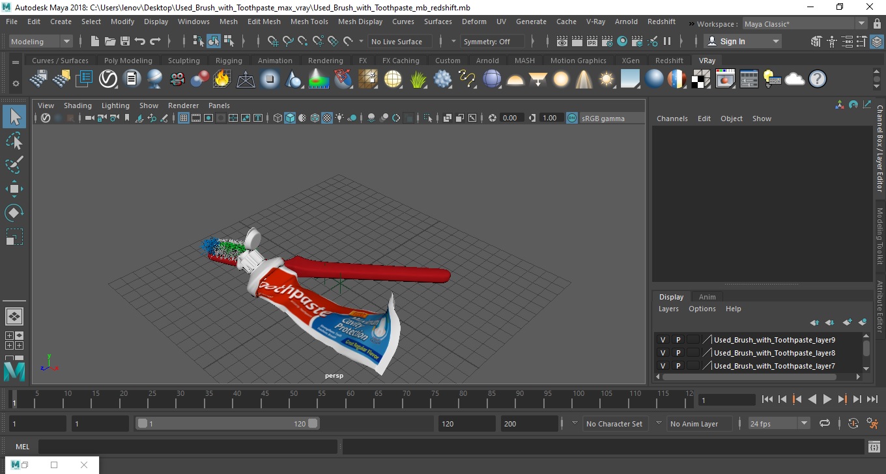This screenshot has height=474, width=886.
Task: Click go to end of playback range
Action: [872, 399]
